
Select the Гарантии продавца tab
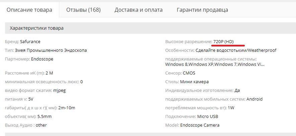click(202, 10)
